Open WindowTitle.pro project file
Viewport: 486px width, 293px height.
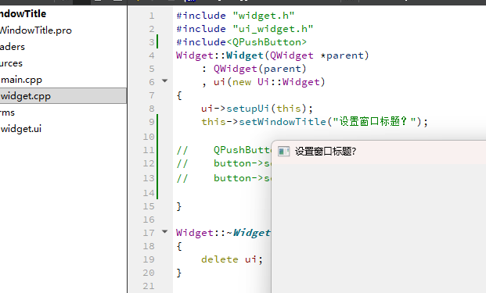coord(36,30)
